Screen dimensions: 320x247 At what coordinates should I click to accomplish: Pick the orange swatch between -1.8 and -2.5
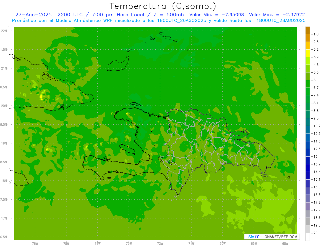click(307, 38)
